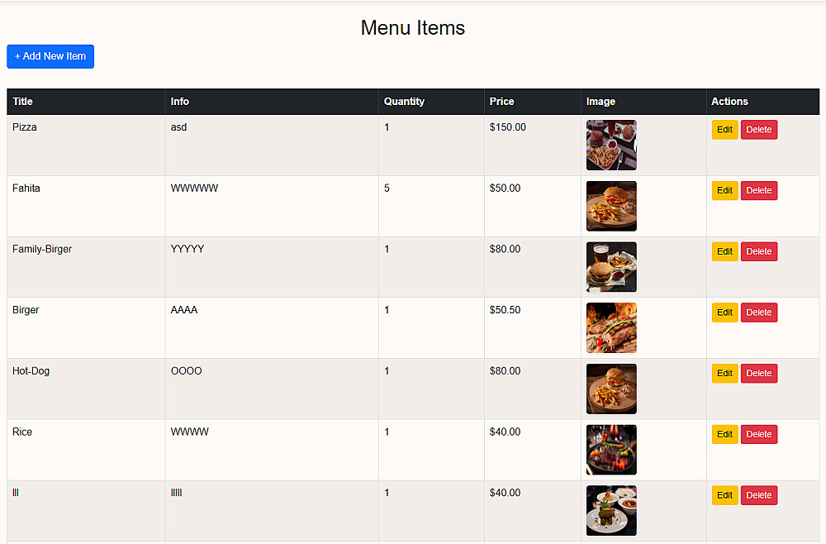Edit the Birger entry
The image size is (826, 544).
point(724,313)
